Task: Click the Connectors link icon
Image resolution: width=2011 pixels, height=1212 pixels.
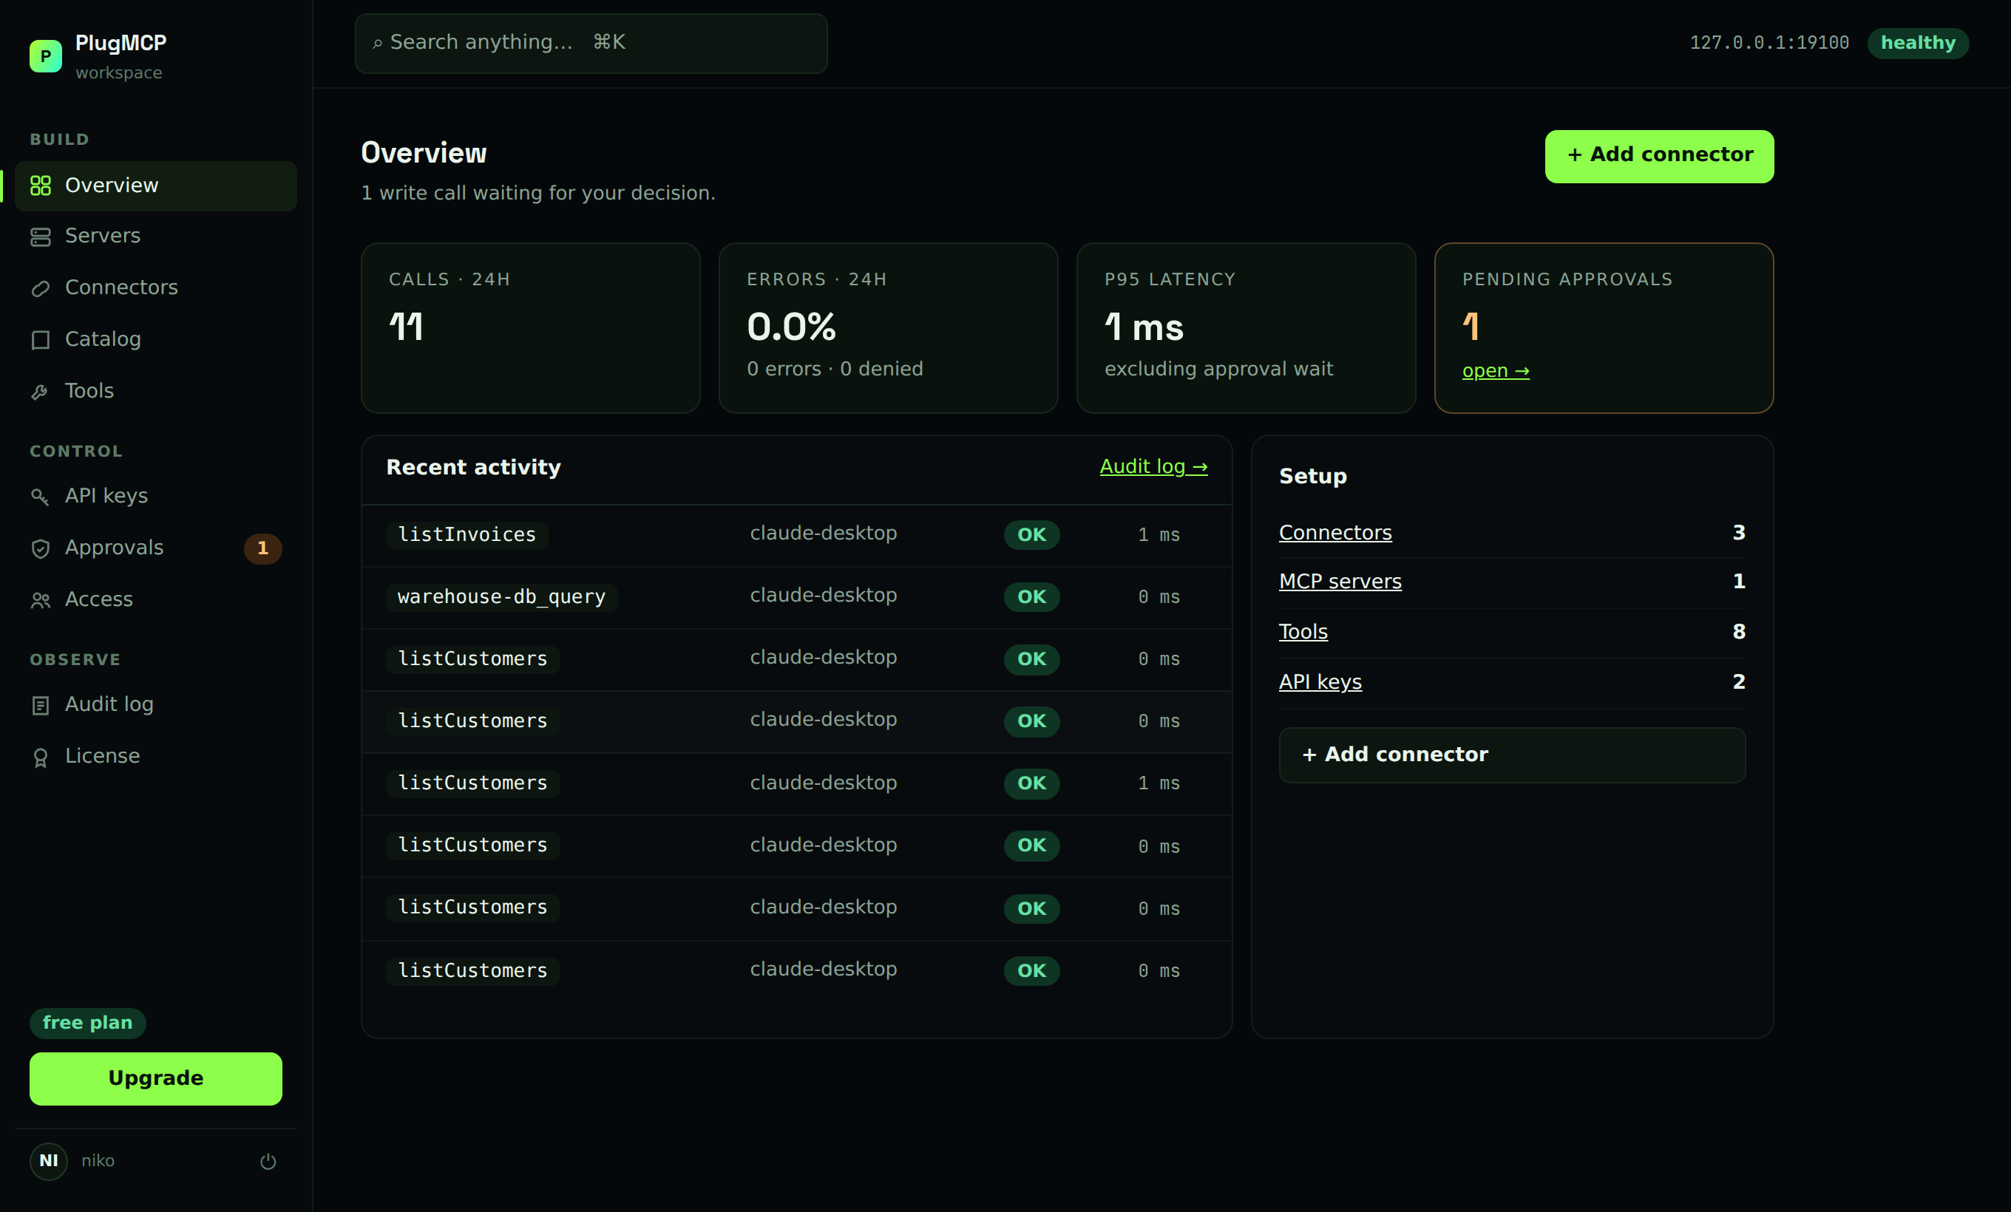Action: coord(40,288)
